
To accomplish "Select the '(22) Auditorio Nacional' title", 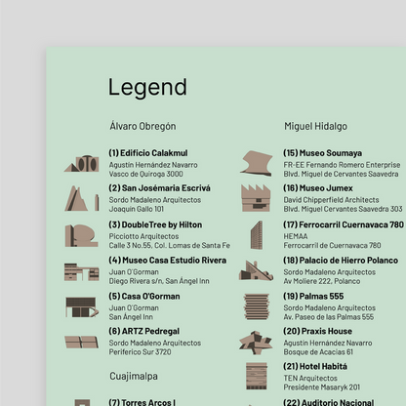I will pyautogui.click(x=329, y=402).
